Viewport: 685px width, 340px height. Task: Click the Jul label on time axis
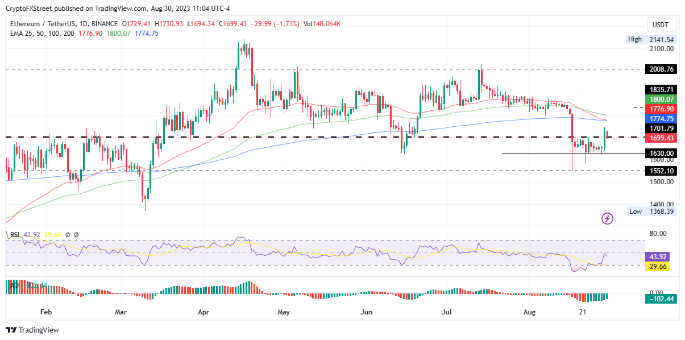coord(447,312)
